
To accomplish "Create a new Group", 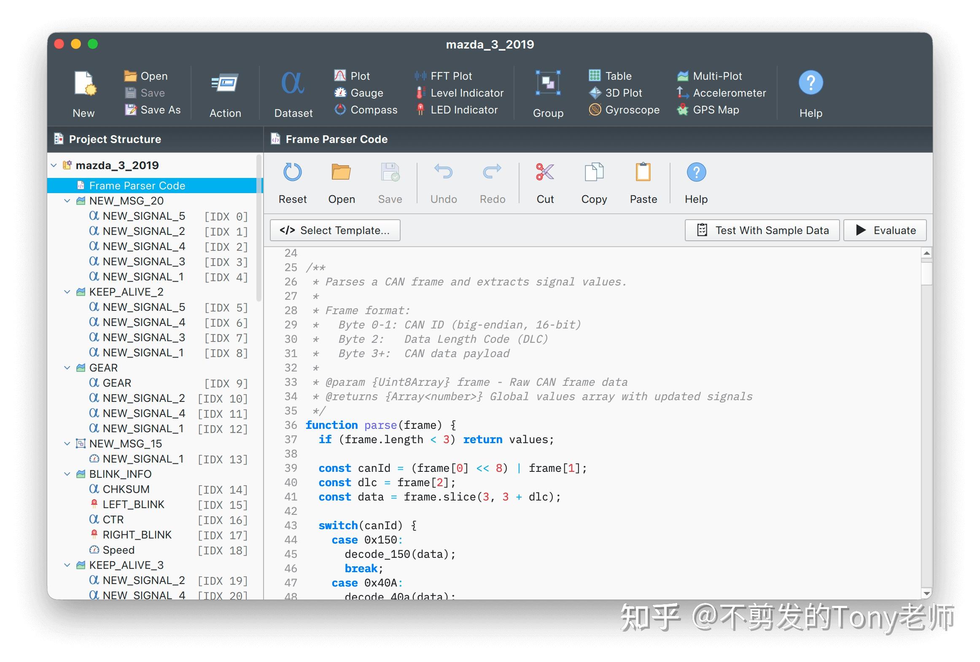I will 548,94.
